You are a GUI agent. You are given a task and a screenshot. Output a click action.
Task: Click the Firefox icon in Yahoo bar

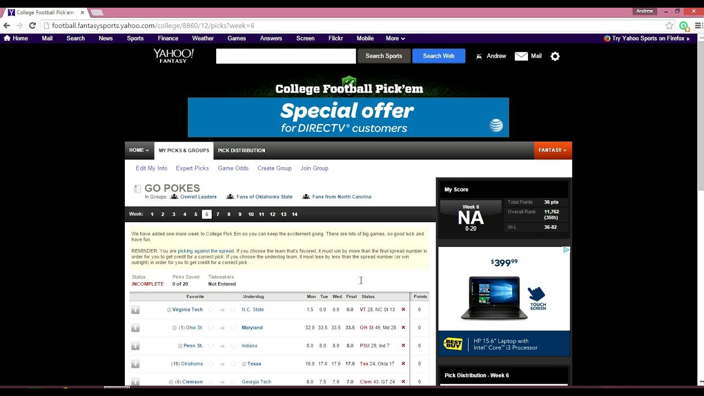607,38
